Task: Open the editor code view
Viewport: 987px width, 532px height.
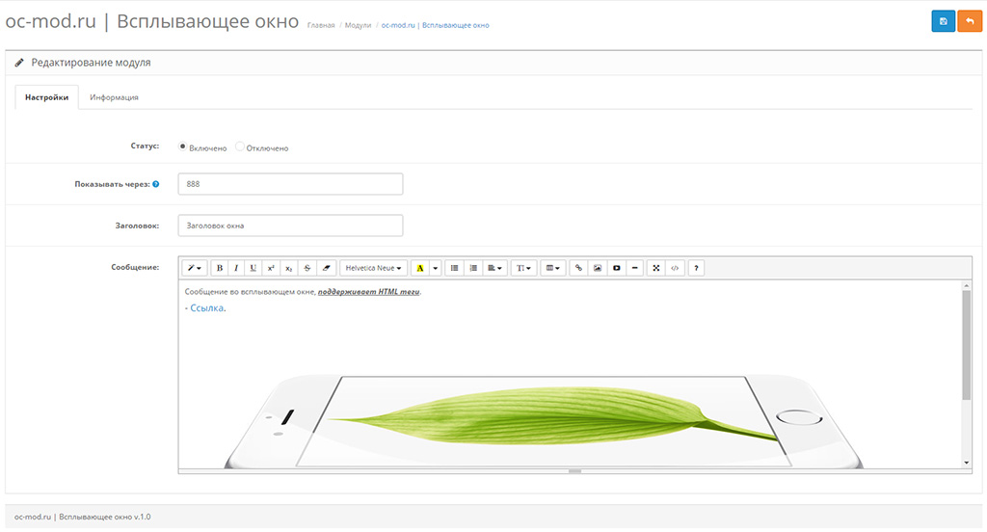Action: pyautogui.click(x=675, y=268)
